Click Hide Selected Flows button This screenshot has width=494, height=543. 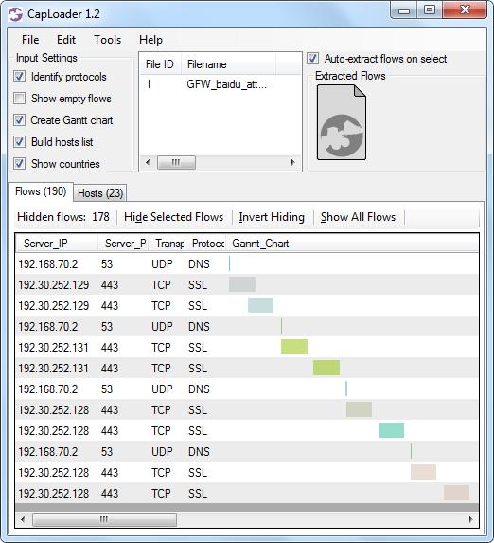click(174, 217)
